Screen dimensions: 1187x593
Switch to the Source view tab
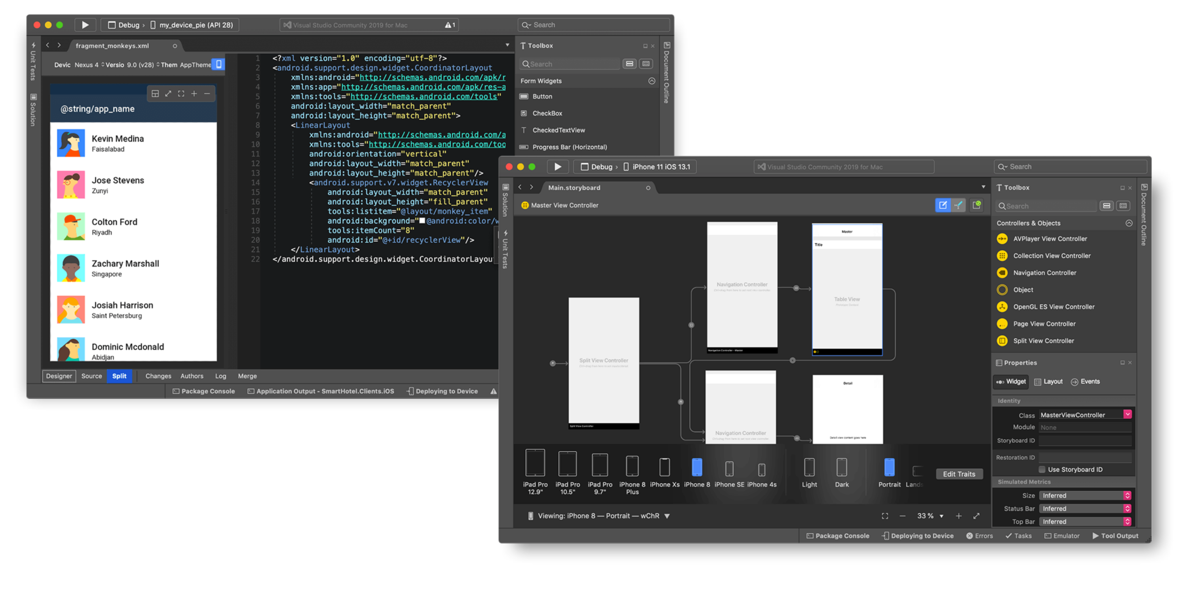(x=91, y=376)
